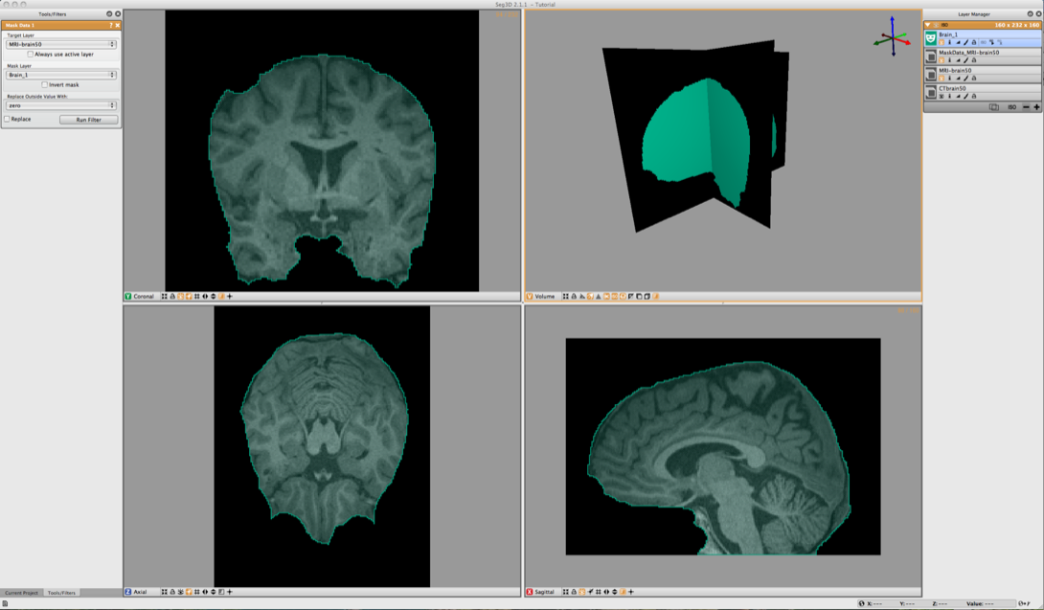The width and height of the screenshot is (1044, 610).
Task: Toggle isosurface display for Brain_1 layer
Action: [984, 43]
